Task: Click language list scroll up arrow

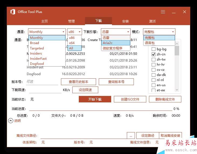Action: point(177,44)
